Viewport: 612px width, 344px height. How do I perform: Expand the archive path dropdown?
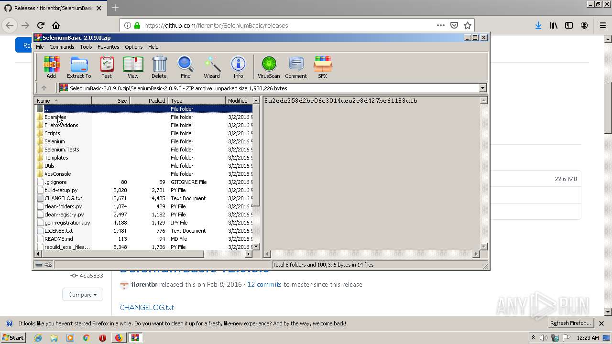482,88
